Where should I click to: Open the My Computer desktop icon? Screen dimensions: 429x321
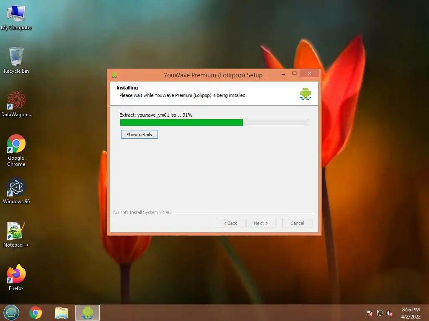[16, 17]
